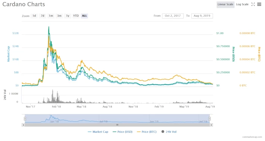Switch to Linear Scale
The width and height of the screenshot is (265, 141).
(x=225, y=4)
